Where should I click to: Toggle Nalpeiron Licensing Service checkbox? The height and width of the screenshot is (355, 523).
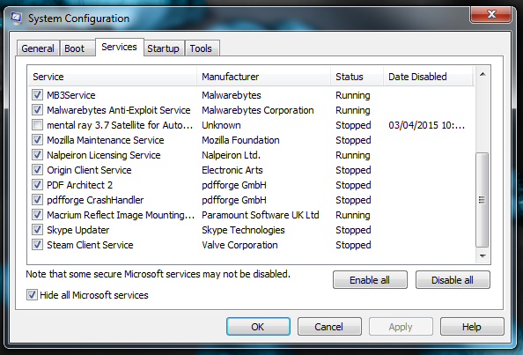pos(37,155)
